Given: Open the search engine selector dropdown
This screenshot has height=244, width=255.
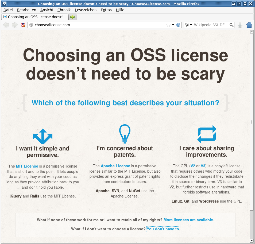Looking at the screenshot, I should (191, 25).
